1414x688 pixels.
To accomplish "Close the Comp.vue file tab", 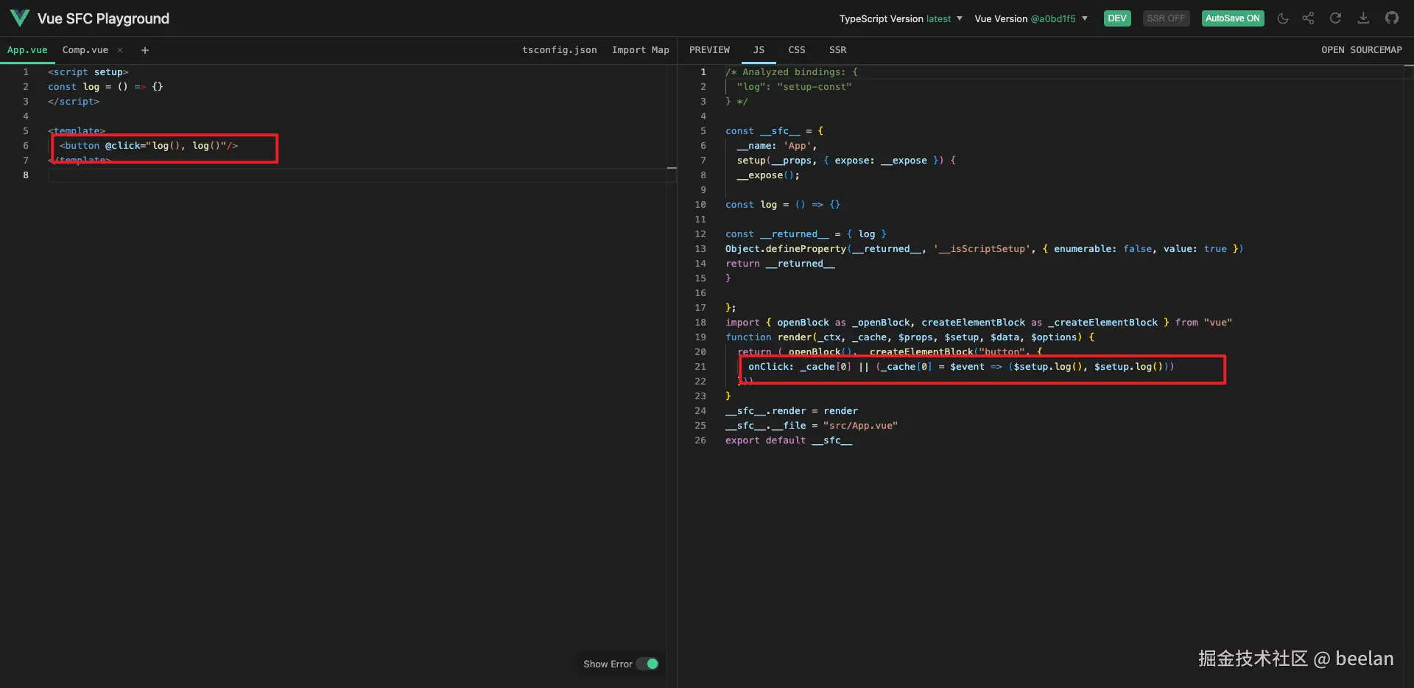I will coord(120,50).
